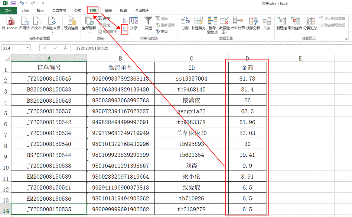Open the Filter tool (筛选)
Screen dimensions: 352x217
coord(148,24)
